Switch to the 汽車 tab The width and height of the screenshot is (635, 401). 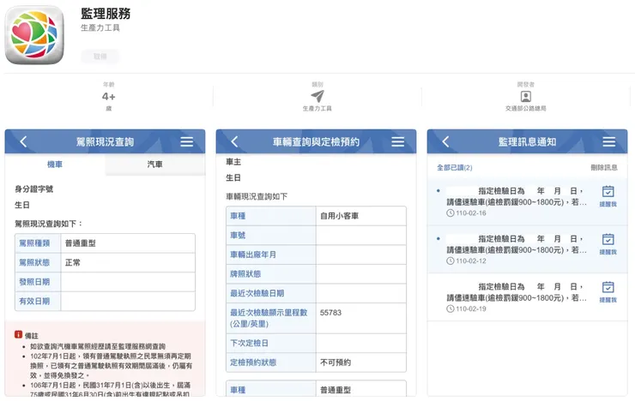coord(155,165)
